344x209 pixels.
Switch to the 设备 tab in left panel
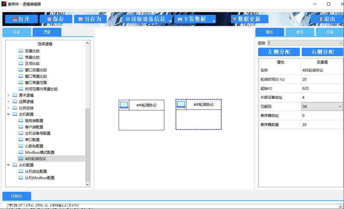point(17,32)
